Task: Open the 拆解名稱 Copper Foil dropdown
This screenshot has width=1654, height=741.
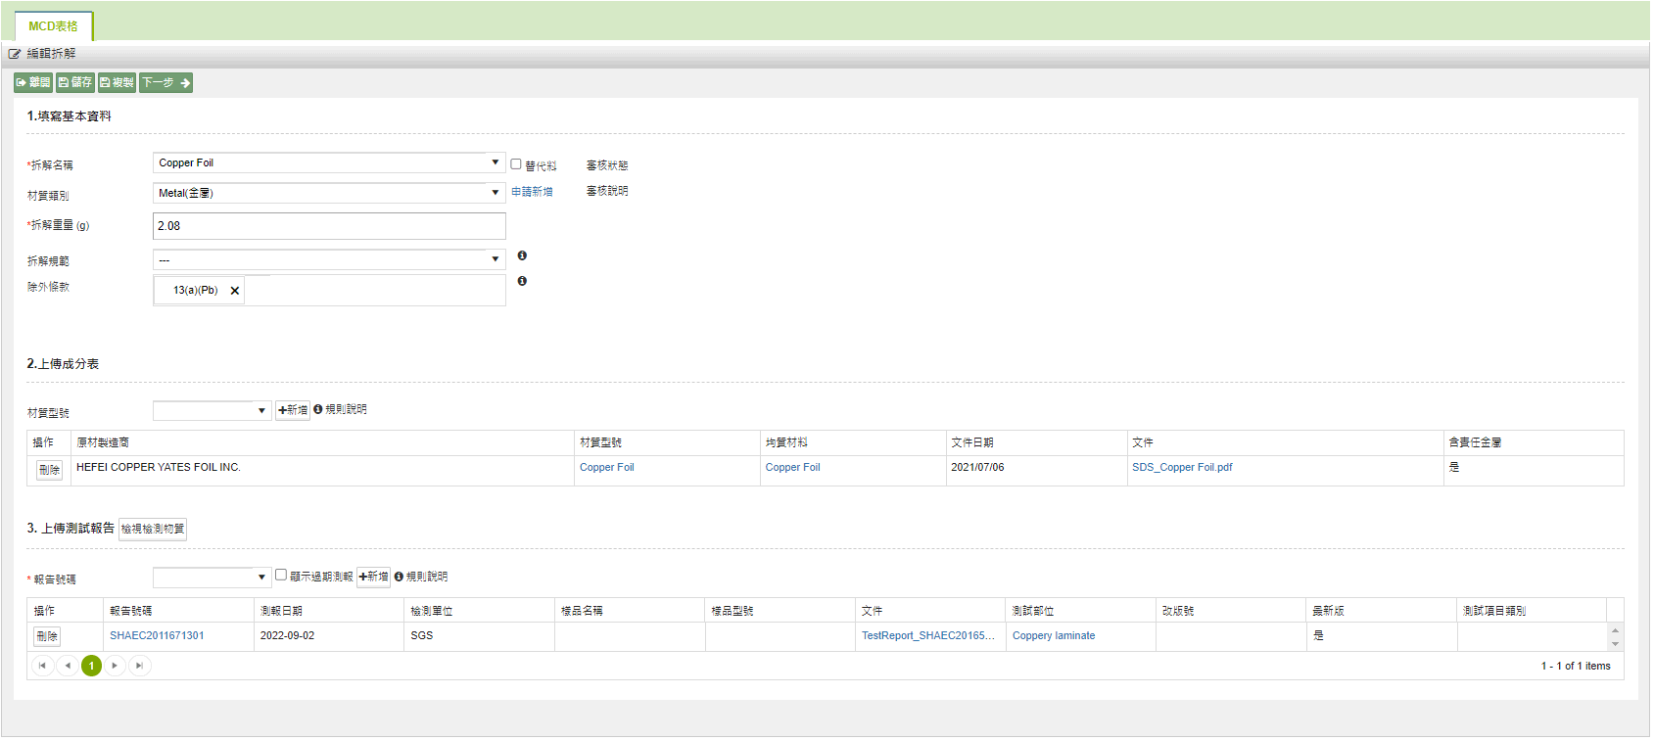Action: (329, 162)
